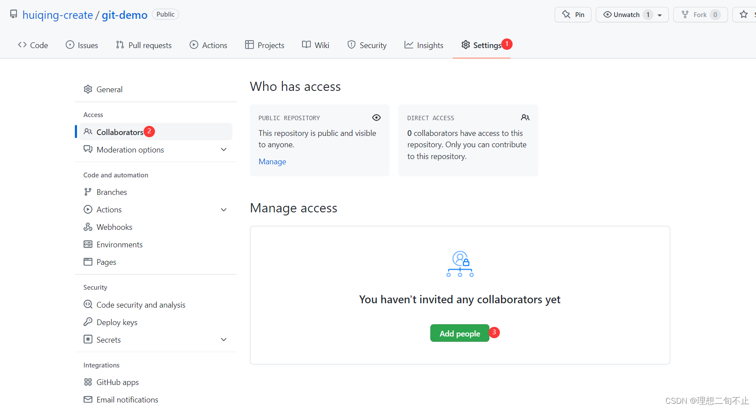Click the Projects table icon
Viewport: 756px width, 409px height.
coord(250,45)
